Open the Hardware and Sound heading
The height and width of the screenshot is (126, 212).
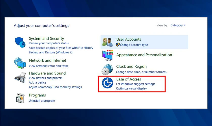pos(47,73)
